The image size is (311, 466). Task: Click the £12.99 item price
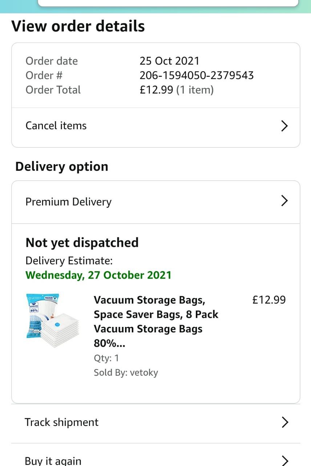pos(269,300)
